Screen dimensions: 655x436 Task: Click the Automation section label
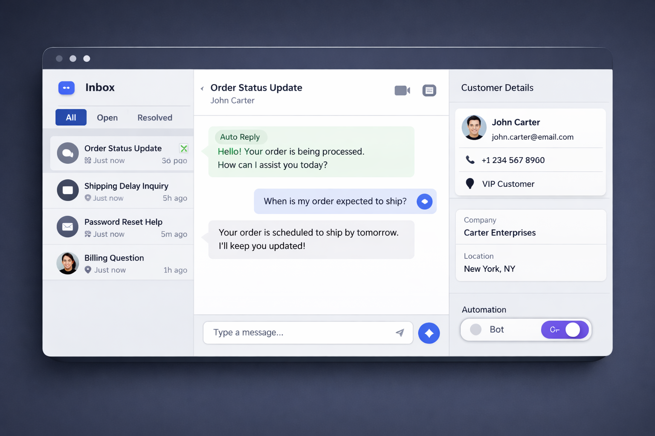(x=484, y=310)
